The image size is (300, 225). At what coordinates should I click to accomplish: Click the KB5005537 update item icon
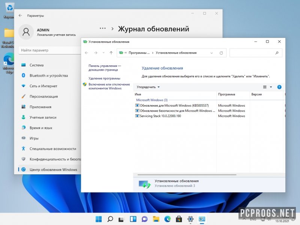[x=137, y=106]
